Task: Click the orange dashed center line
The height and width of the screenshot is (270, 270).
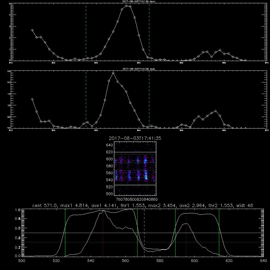Action: (144, 233)
